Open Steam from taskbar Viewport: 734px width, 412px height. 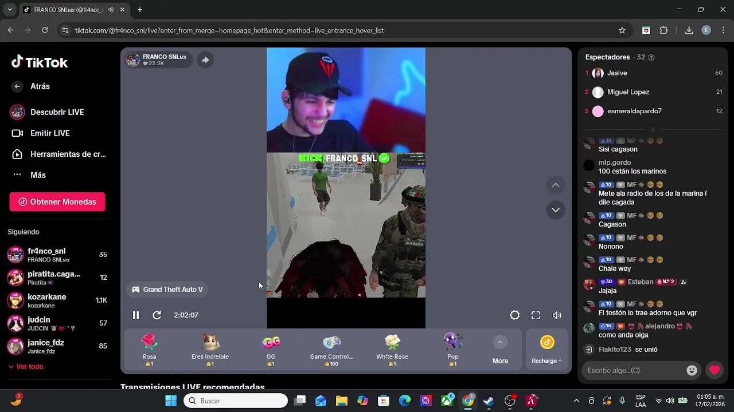coord(489,401)
